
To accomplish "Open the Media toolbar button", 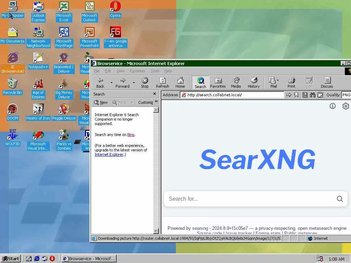I will pos(236,83).
